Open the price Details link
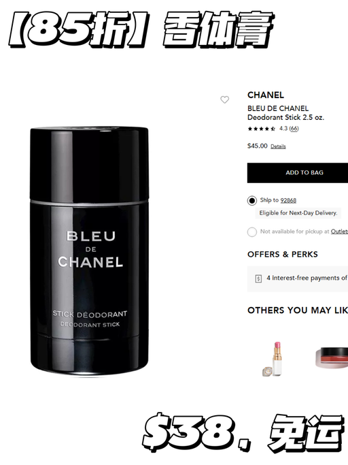The width and height of the screenshot is (348, 465). (278, 146)
